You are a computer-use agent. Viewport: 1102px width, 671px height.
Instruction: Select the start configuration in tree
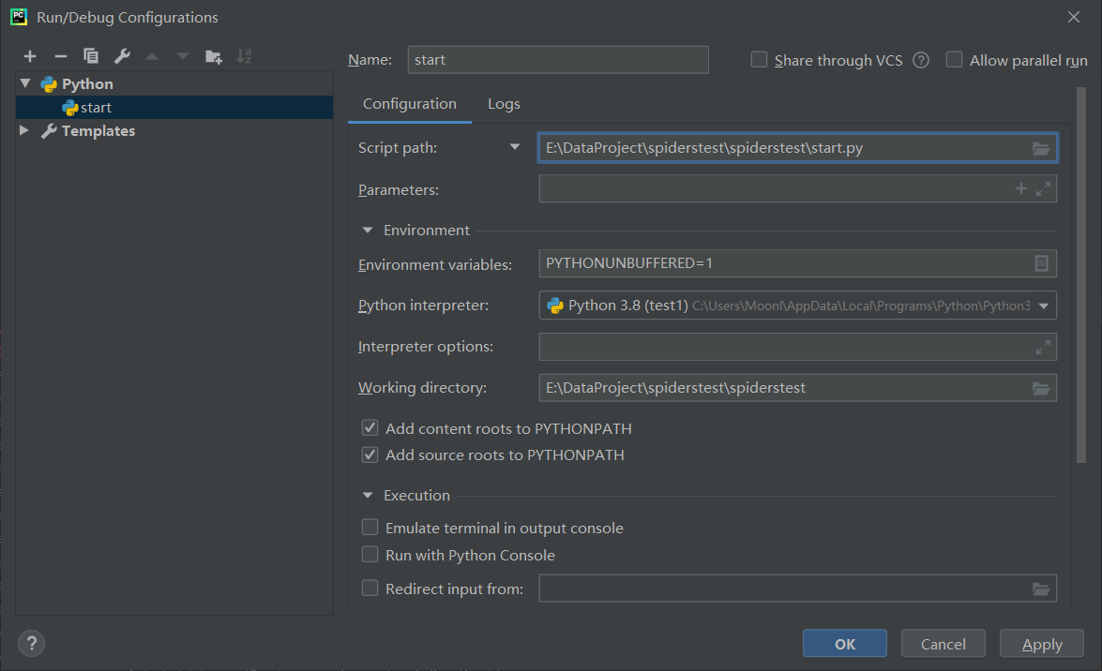pyautogui.click(x=96, y=108)
